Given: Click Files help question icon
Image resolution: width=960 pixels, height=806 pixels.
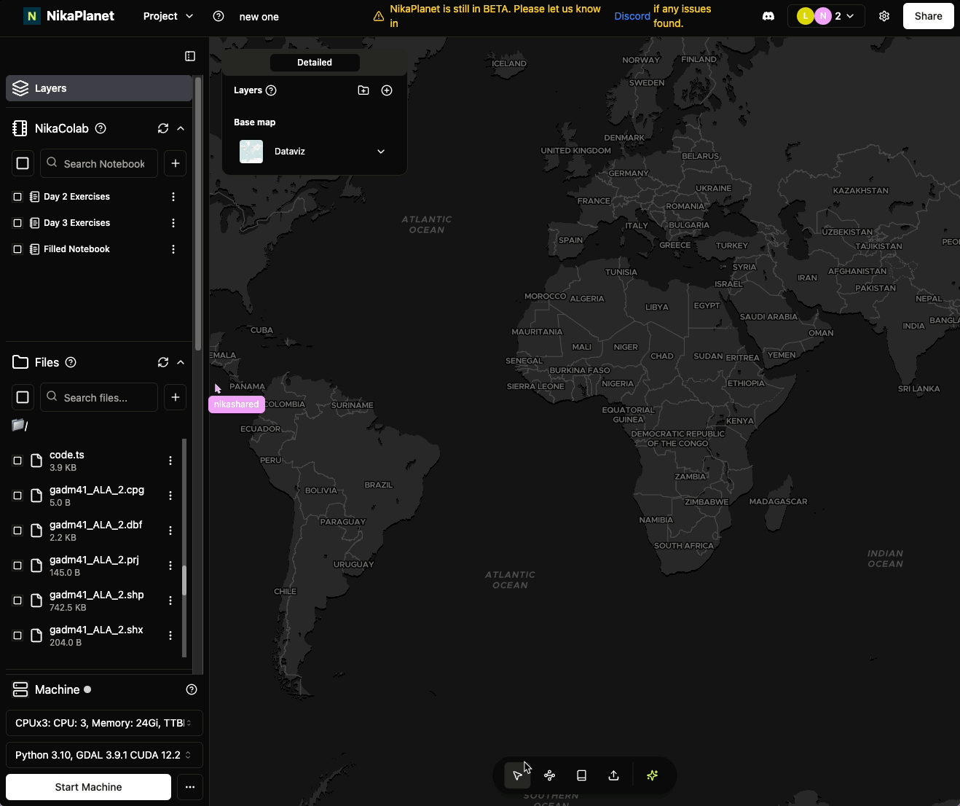Looking at the screenshot, I should [x=71, y=362].
